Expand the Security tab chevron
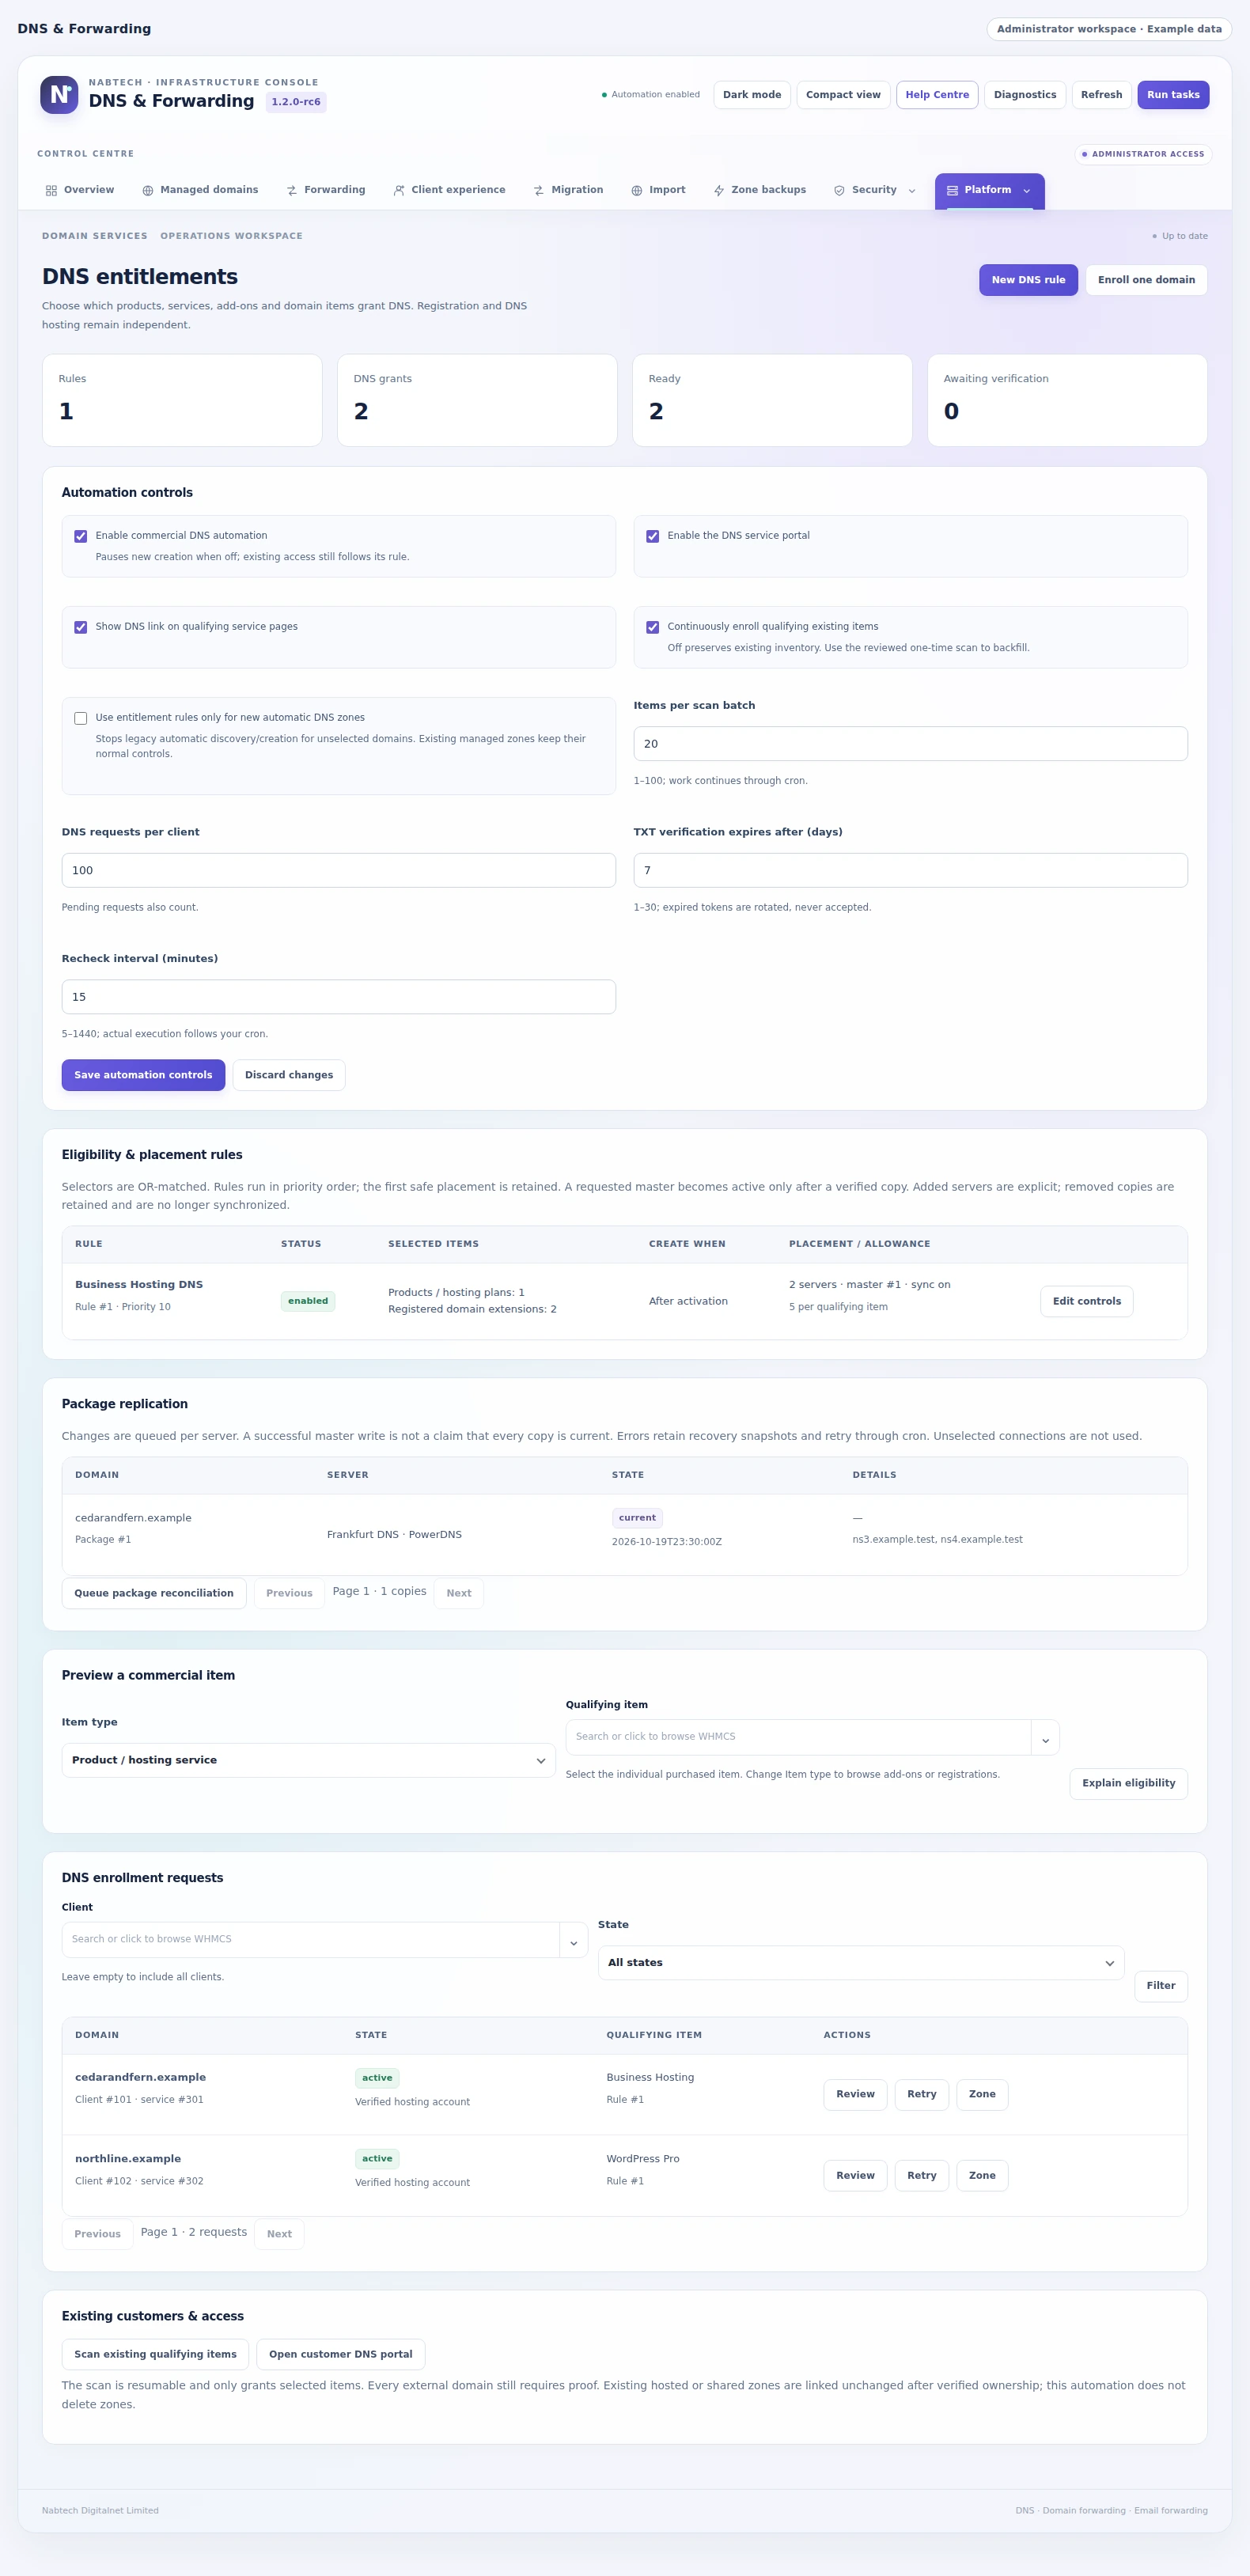The image size is (1250, 2576). tap(912, 191)
